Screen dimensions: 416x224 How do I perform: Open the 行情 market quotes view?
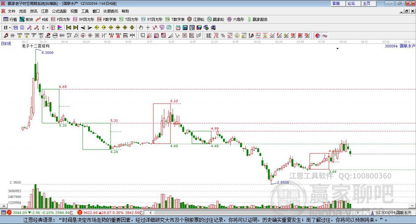[10, 19]
